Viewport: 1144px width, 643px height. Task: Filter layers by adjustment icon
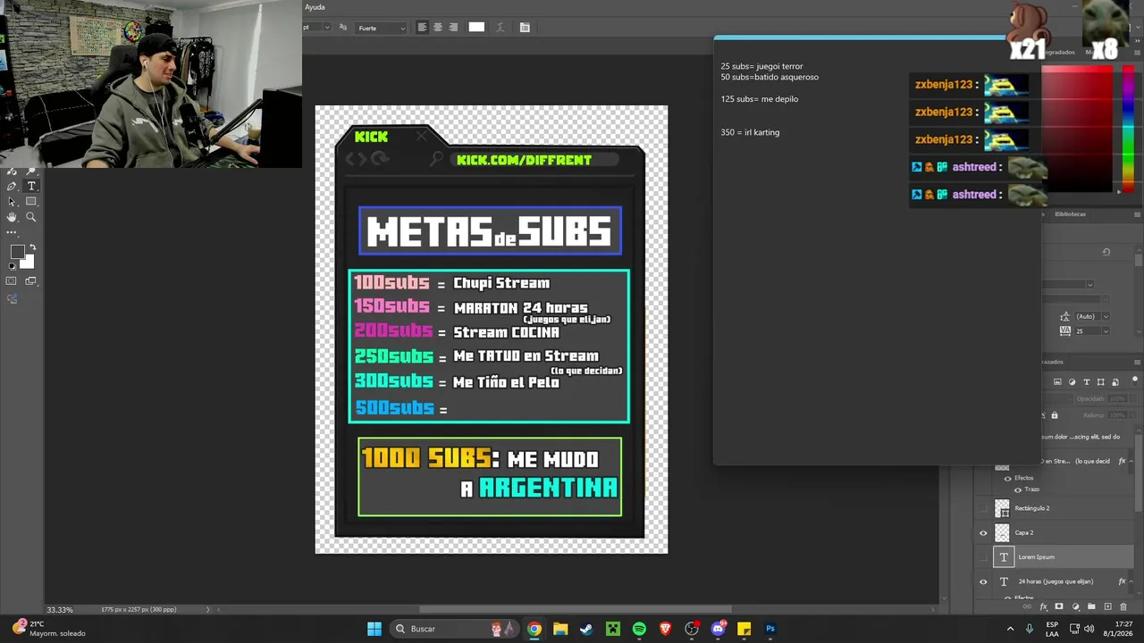coord(1072,382)
